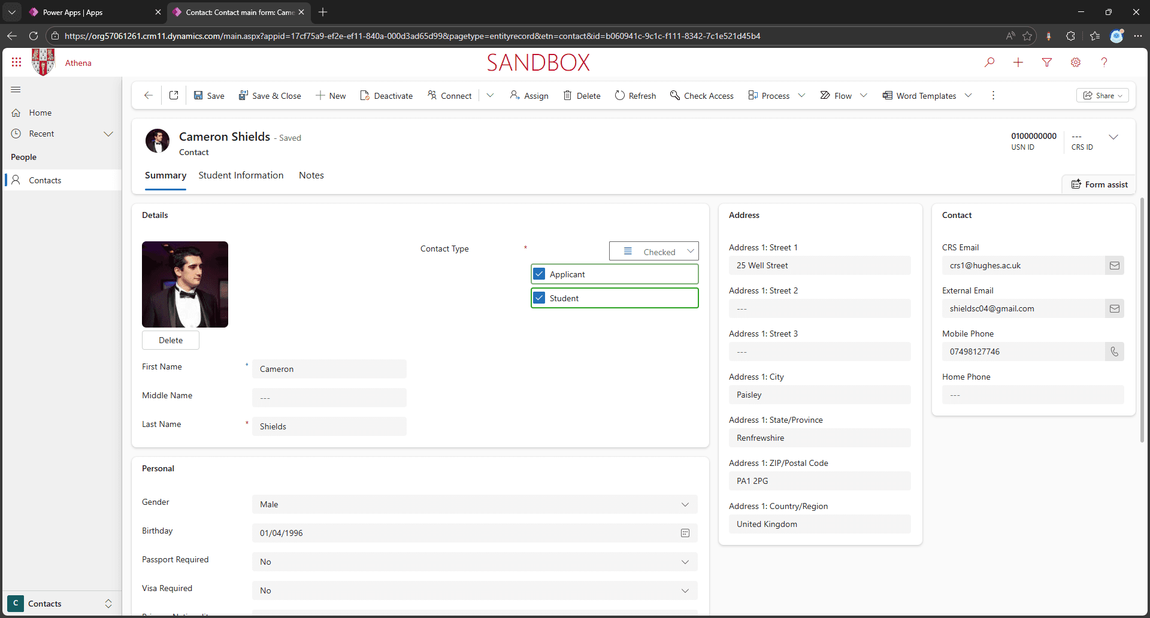Collapse the site map hamburger menu

(16, 90)
